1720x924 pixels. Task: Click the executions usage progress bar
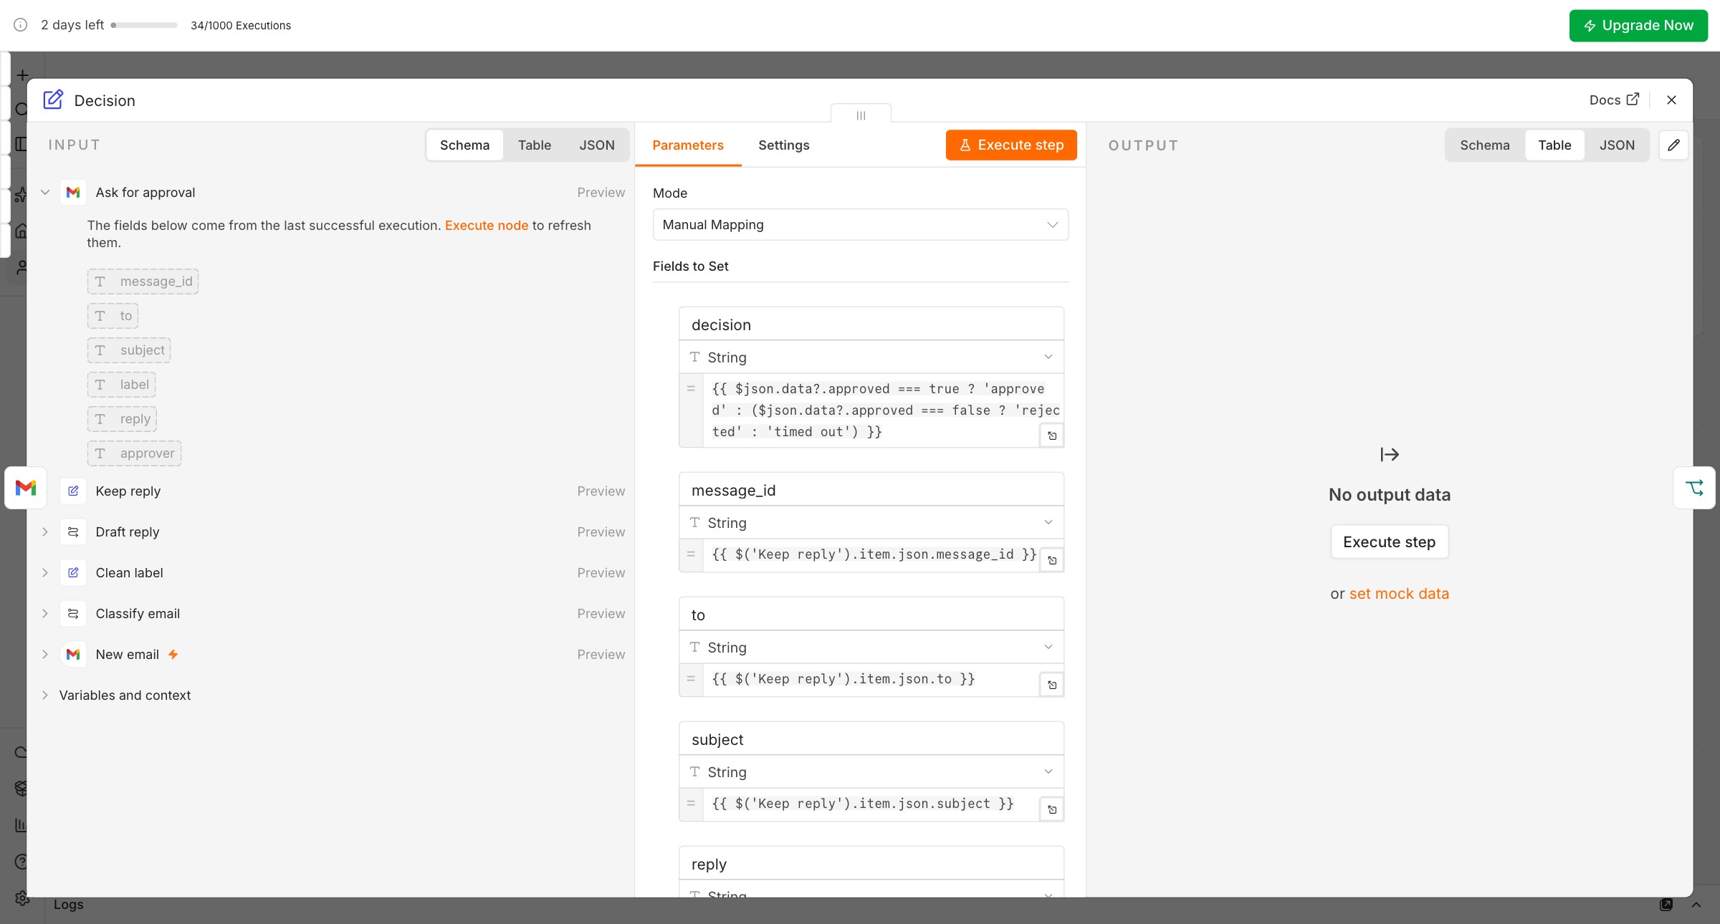144,25
